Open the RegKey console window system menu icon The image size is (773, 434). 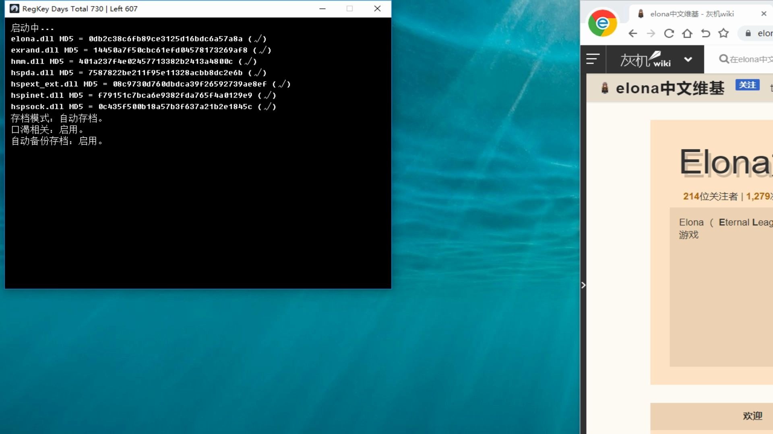tap(14, 8)
